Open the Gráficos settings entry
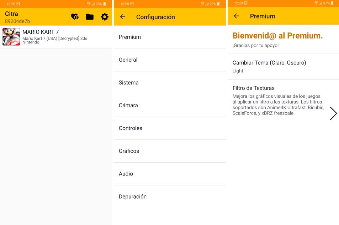Viewport: 339px width, 225px height. [x=170, y=151]
